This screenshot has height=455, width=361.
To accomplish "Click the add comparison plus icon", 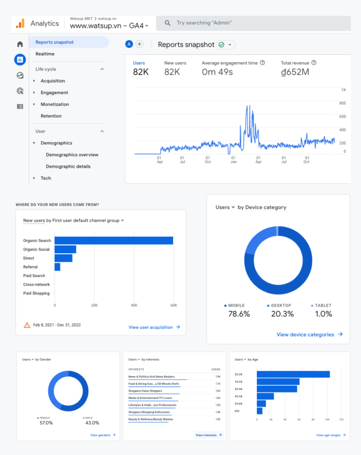I will pyautogui.click(x=140, y=44).
